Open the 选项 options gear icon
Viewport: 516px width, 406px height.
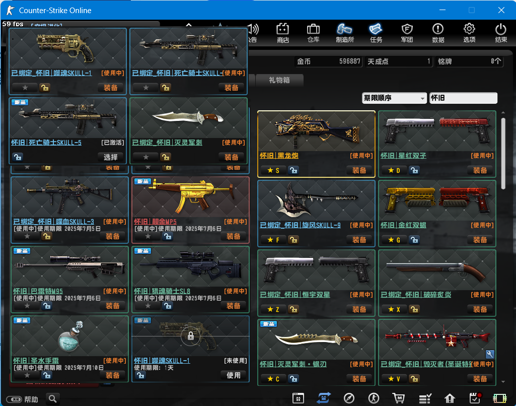pos(469,33)
